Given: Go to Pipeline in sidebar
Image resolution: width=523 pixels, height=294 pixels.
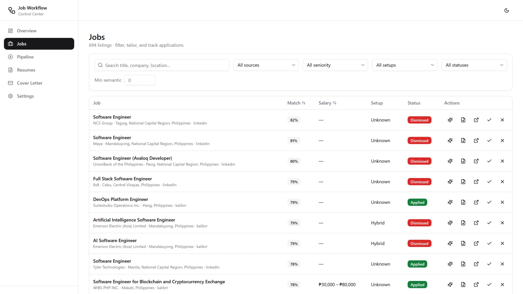Looking at the screenshot, I should pyautogui.click(x=39, y=57).
